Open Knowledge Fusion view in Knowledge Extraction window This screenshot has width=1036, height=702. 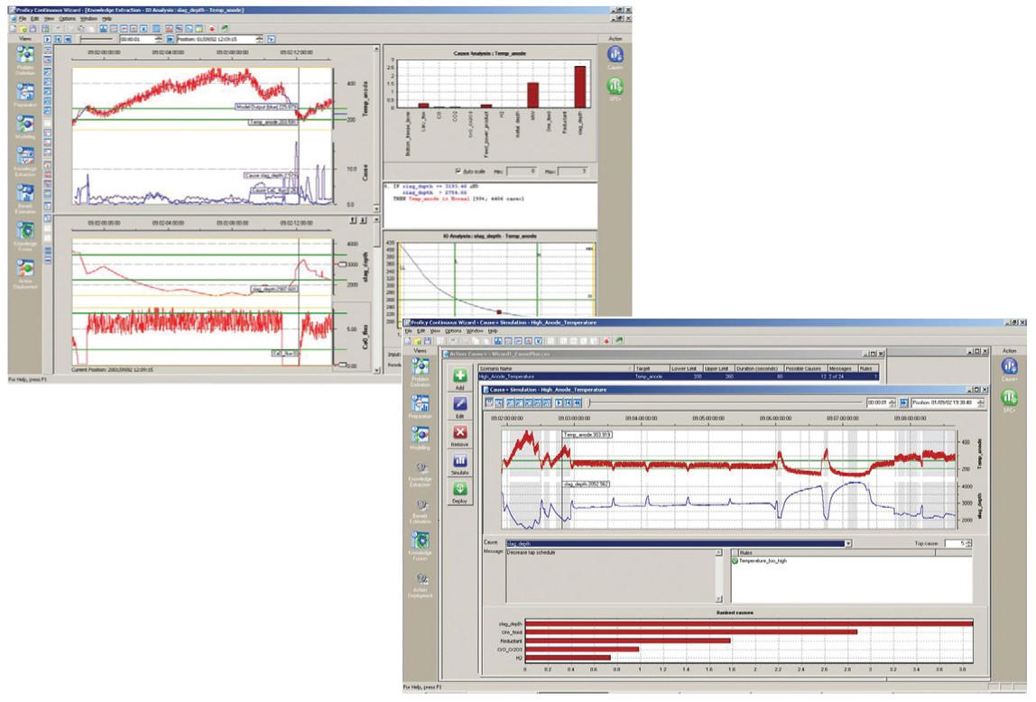[x=25, y=236]
